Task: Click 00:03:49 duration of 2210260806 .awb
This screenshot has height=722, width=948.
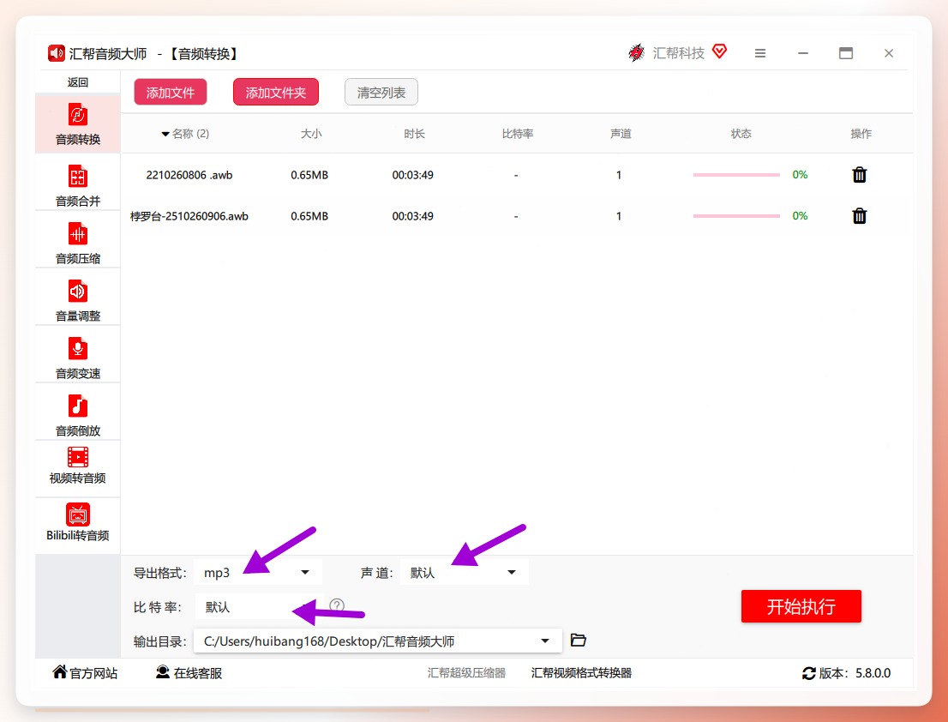Action: click(x=413, y=175)
